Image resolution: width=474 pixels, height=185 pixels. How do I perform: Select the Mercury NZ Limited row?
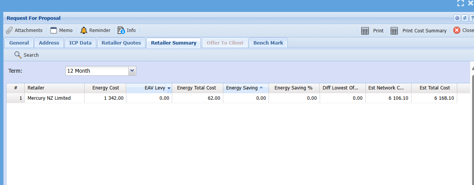(x=49, y=98)
